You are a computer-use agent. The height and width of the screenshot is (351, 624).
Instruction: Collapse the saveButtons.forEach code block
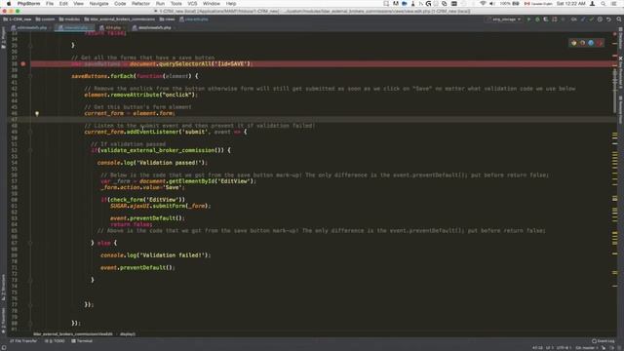pos(30,76)
